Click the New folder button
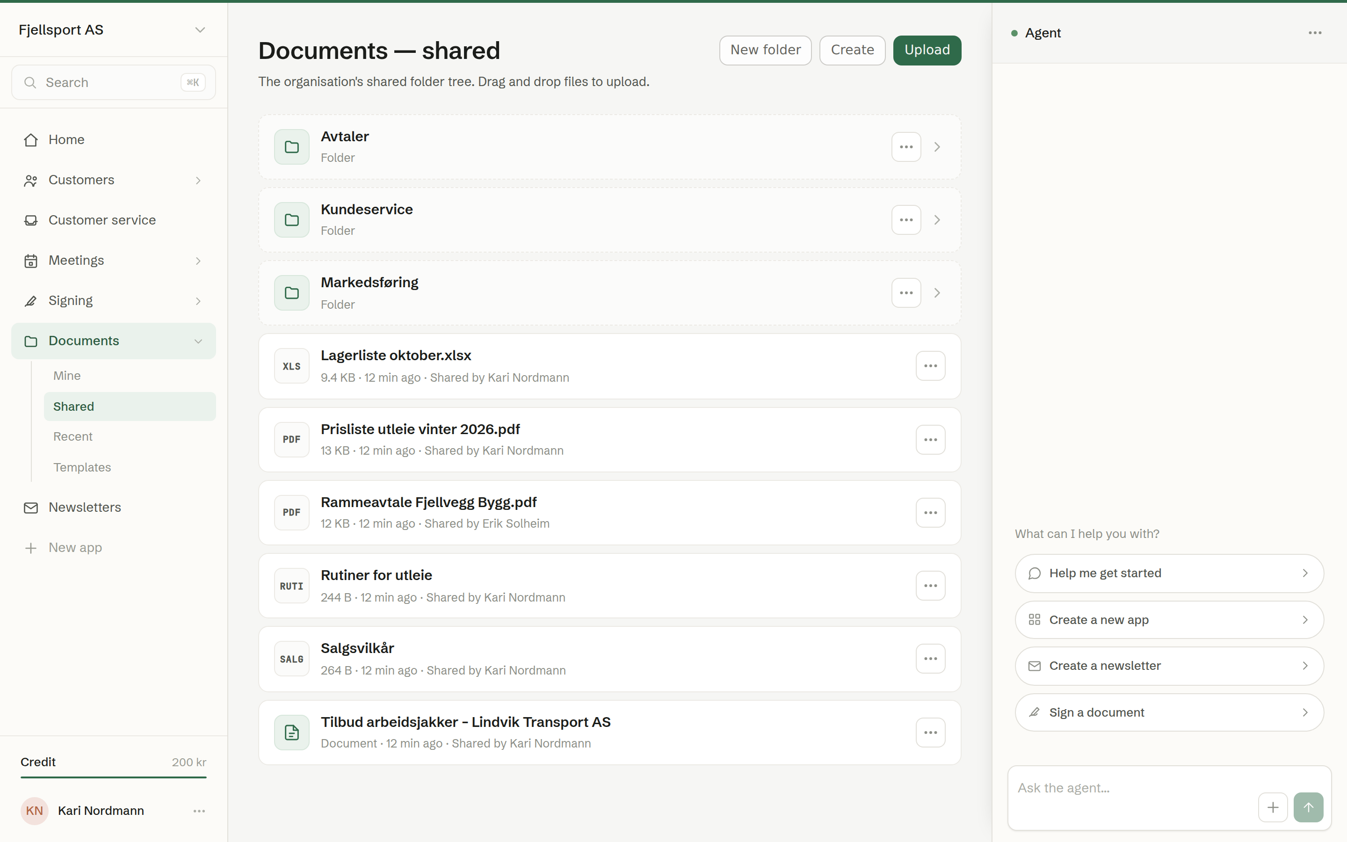The width and height of the screenshot is (1347, 842). click(765, 50)
